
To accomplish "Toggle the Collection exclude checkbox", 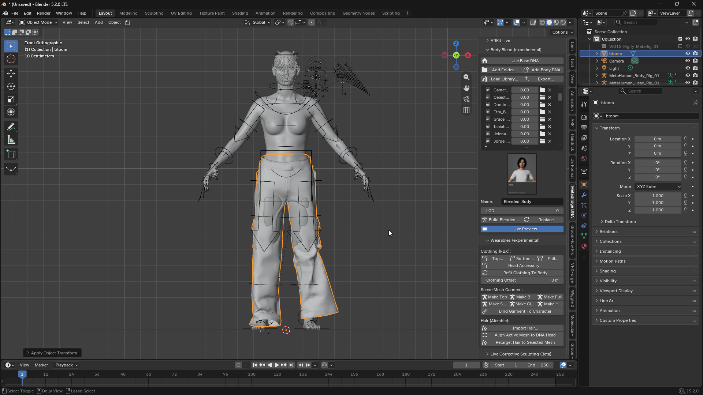I will [680, 39].
